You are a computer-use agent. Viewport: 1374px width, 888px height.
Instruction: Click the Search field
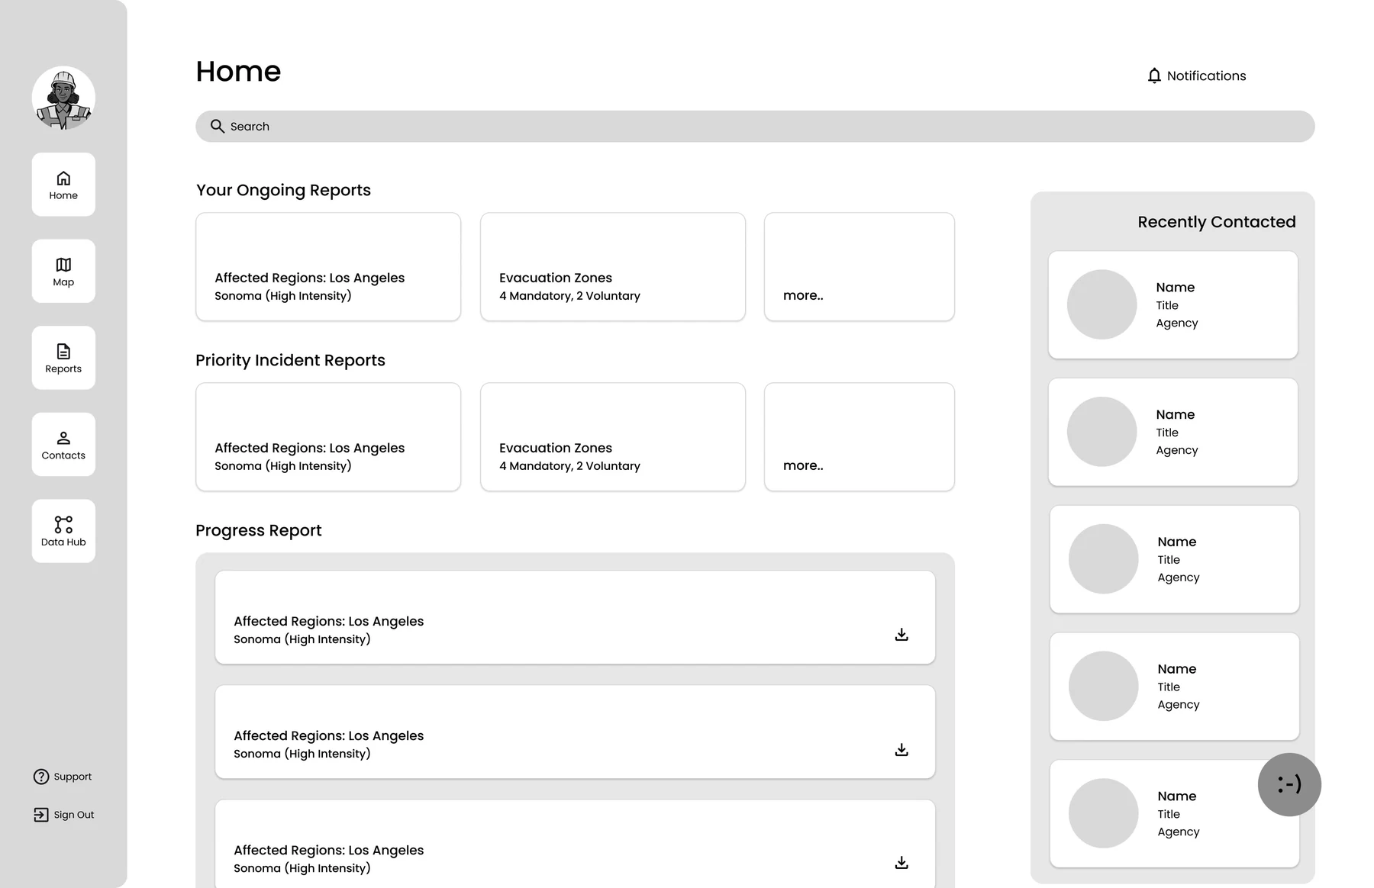(x=755, y=127)
